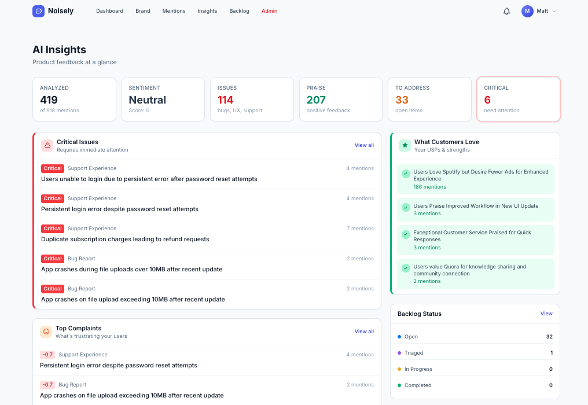Click the orange In Progress status dot

399,369
